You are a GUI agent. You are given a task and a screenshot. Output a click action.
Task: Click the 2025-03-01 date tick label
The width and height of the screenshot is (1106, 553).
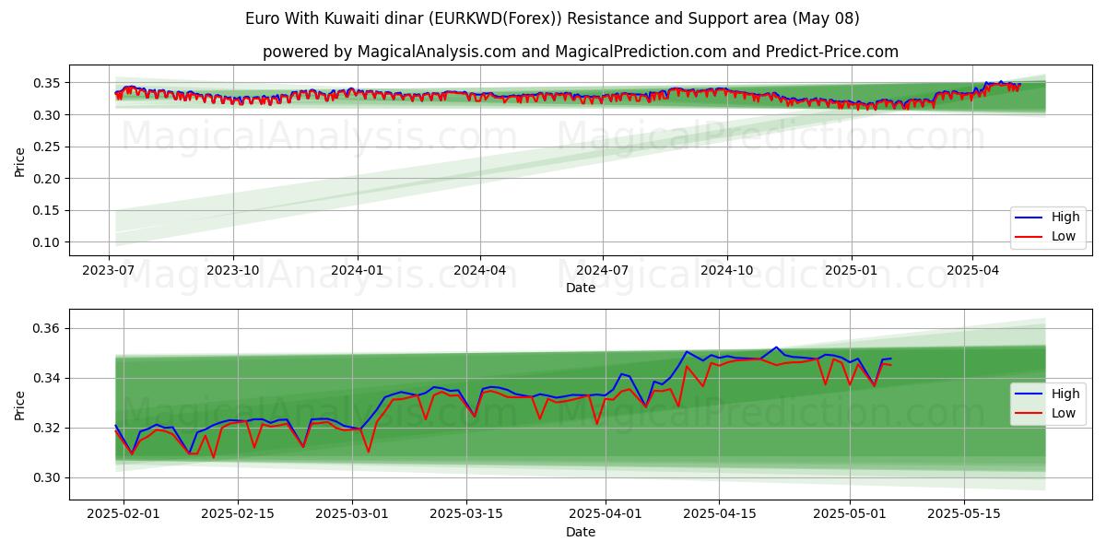point(352,515)
